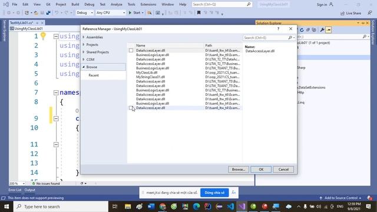Click the bookmark toolbar icon

[x=199, y=13]
